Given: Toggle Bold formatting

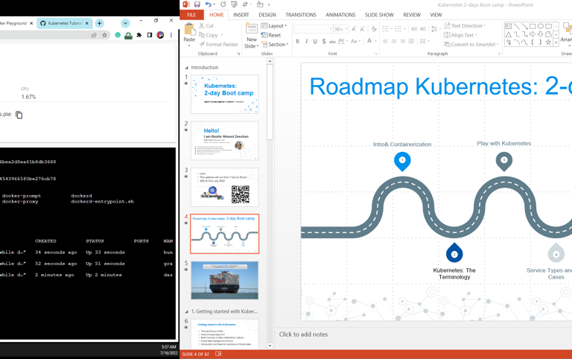Looking at the screenshot, I should coord(297,41).
